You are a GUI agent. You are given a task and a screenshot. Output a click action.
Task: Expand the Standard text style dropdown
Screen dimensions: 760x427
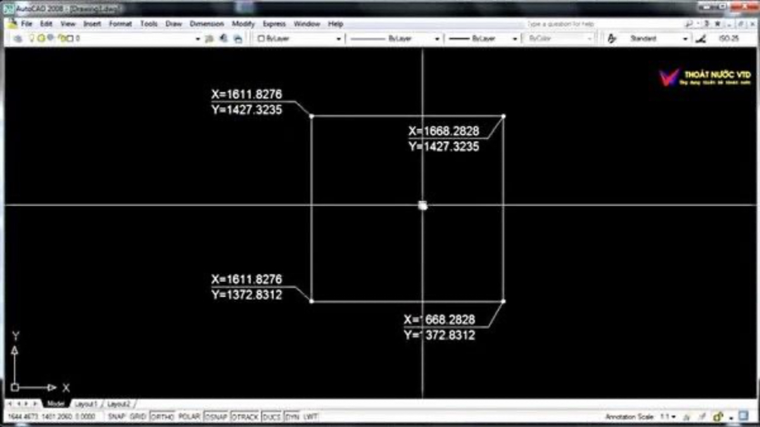click(x=685, y=39)
